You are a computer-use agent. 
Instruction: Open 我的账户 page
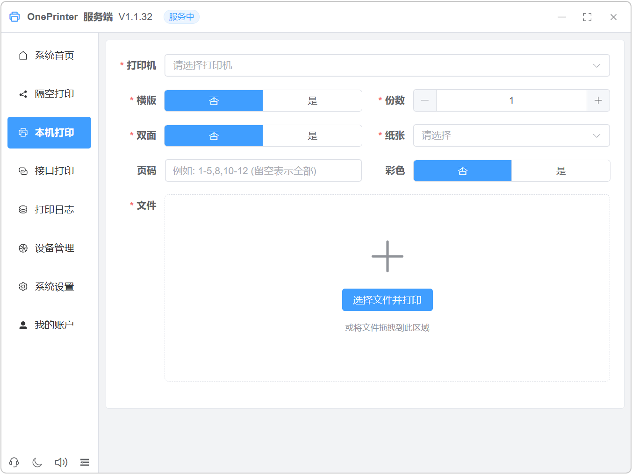[49, 325]
